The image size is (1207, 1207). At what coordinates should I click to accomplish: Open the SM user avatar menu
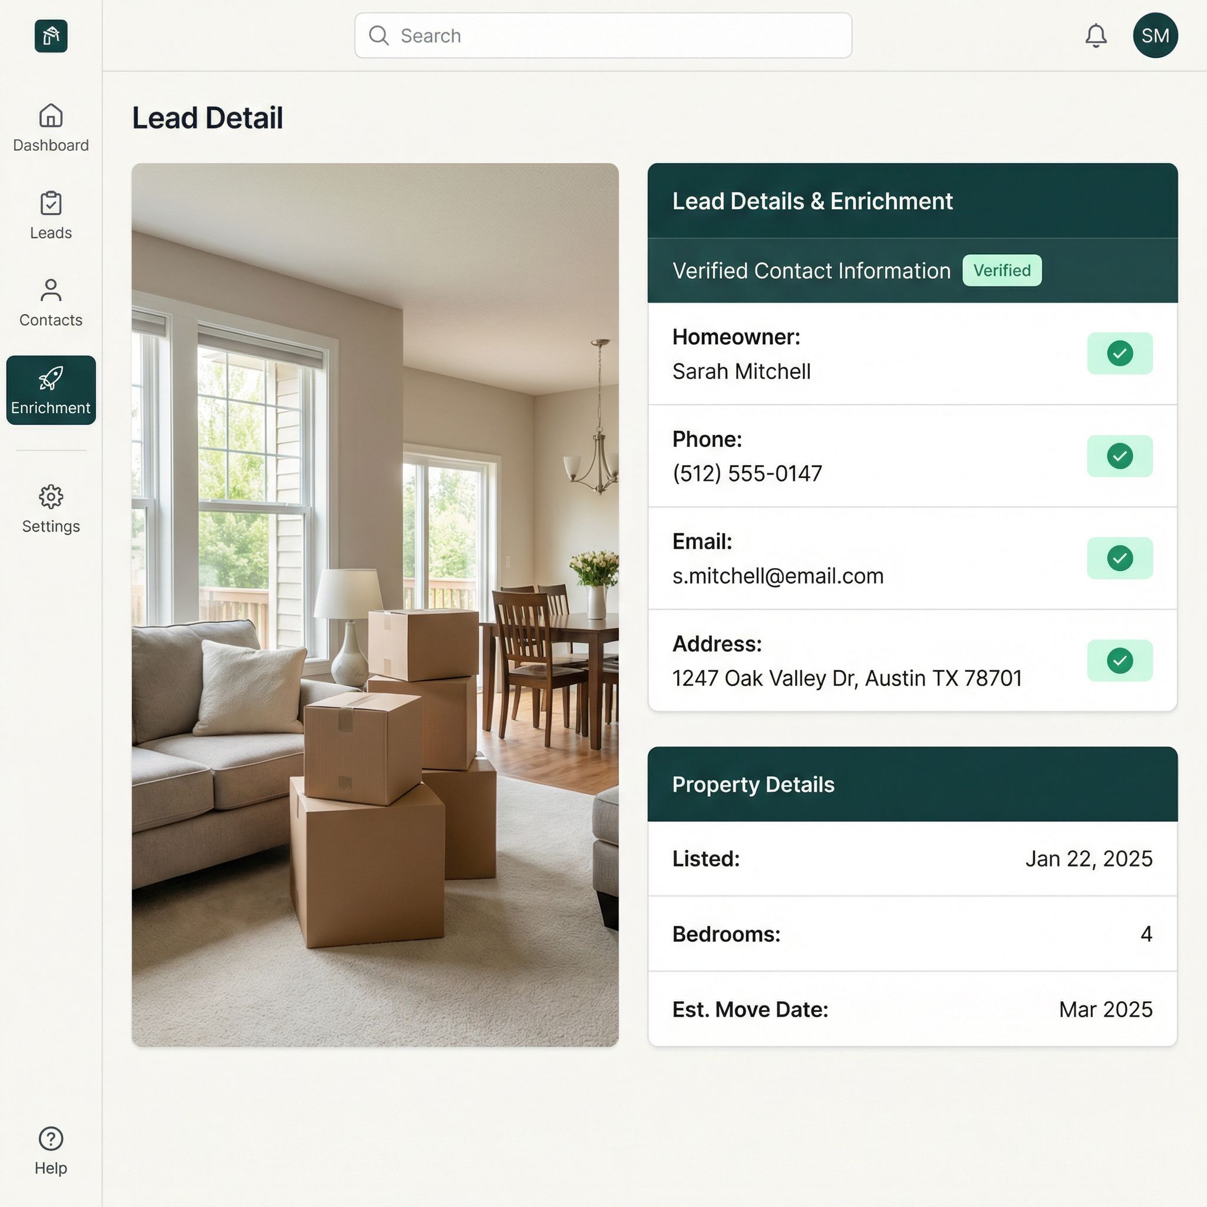(1155, 35)
